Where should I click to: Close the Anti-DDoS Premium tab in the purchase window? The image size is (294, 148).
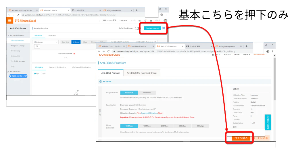[x=182, y=46]
